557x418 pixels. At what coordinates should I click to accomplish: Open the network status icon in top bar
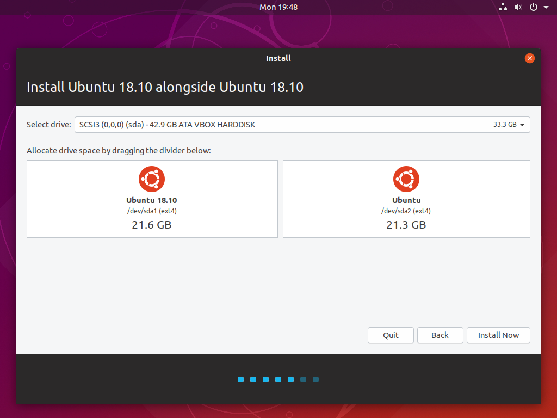click(x=503, y=7)
